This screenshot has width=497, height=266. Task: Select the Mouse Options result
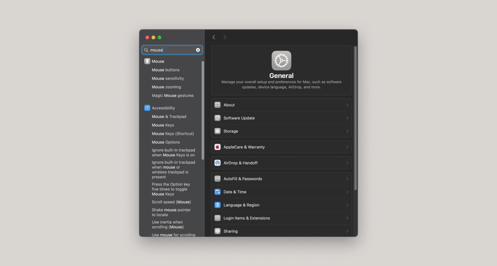point(166,142)
